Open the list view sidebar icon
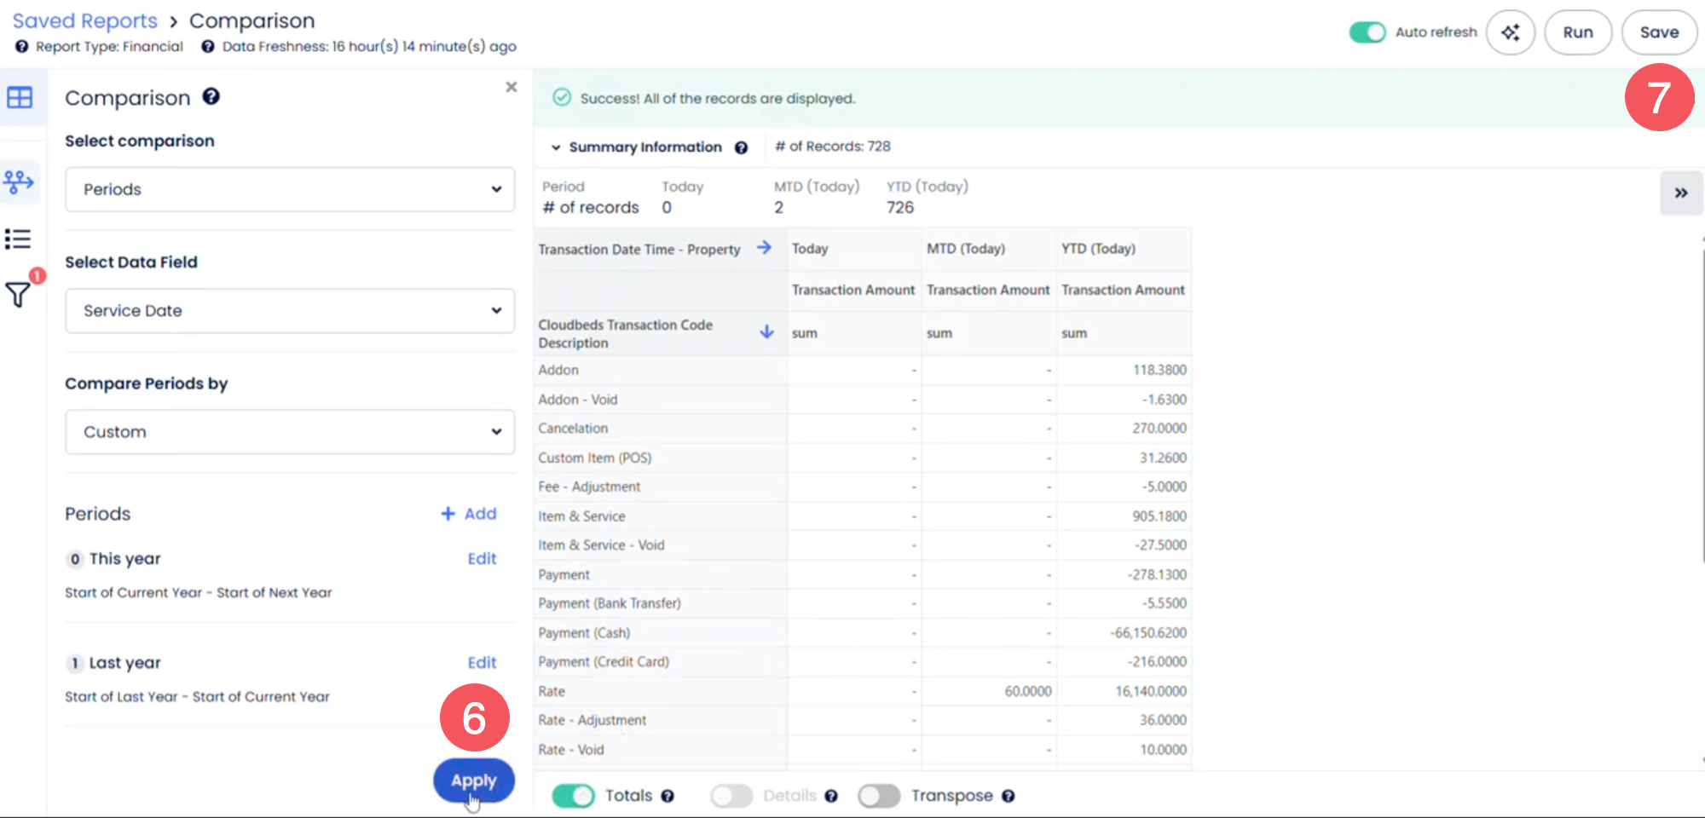Viewport: 1705px width, 818px height. tap(18, 239)
